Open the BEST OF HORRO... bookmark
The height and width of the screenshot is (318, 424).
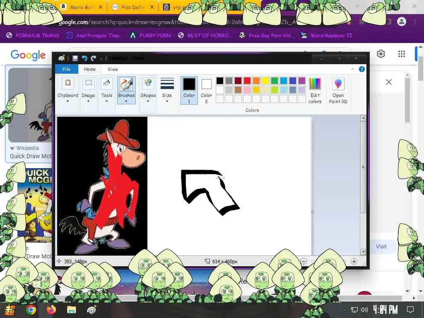[x=205, y=36]
